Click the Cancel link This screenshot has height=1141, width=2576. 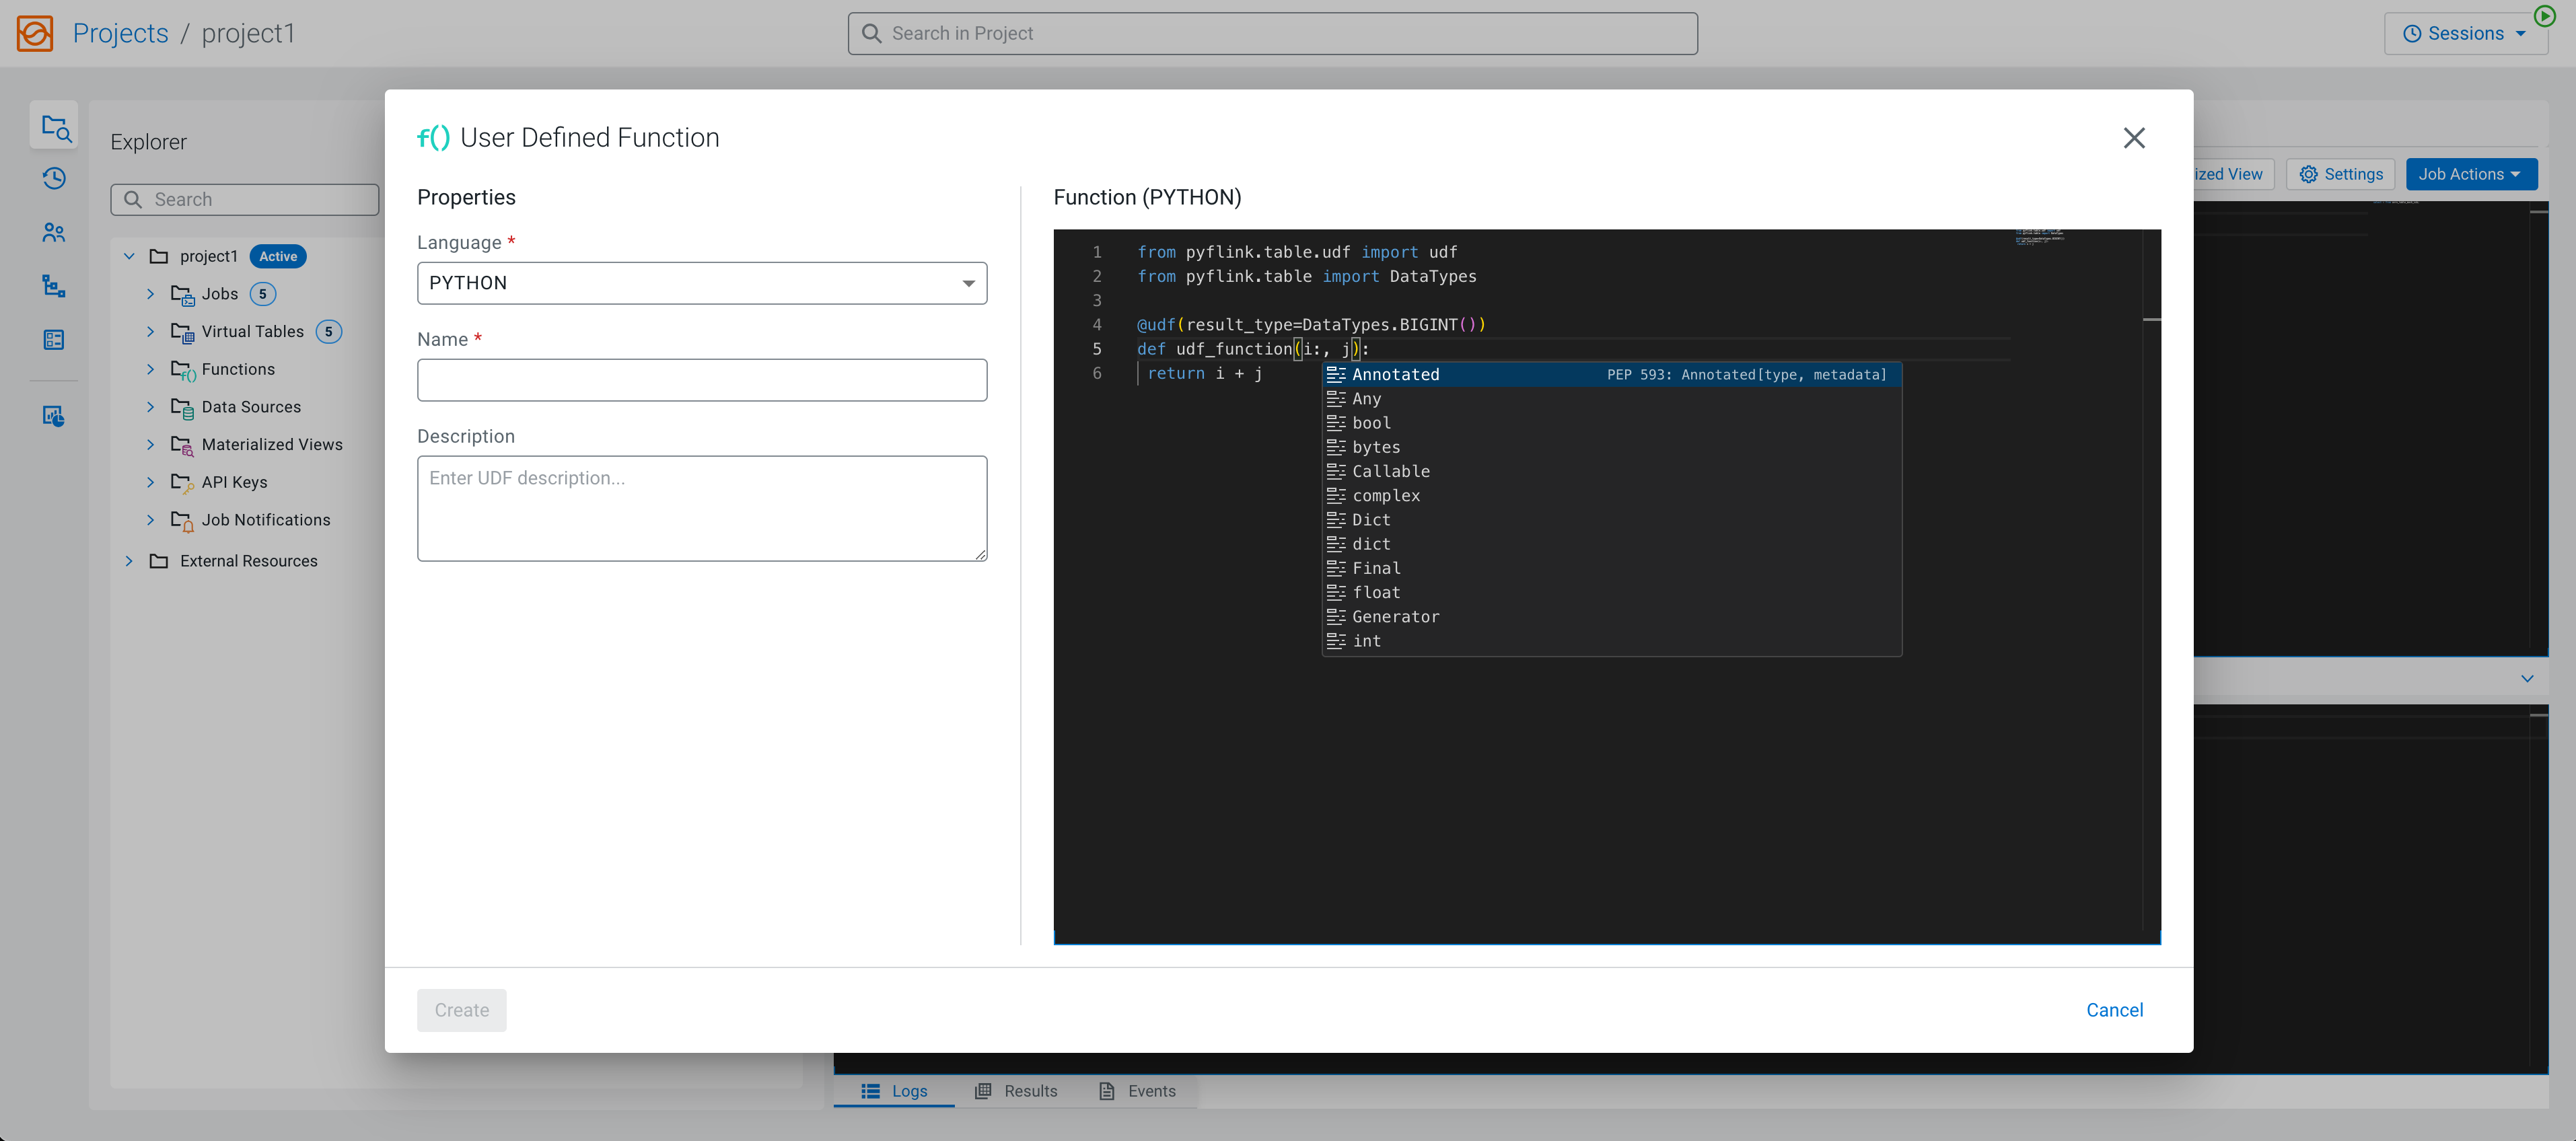coord(2114,1010)
